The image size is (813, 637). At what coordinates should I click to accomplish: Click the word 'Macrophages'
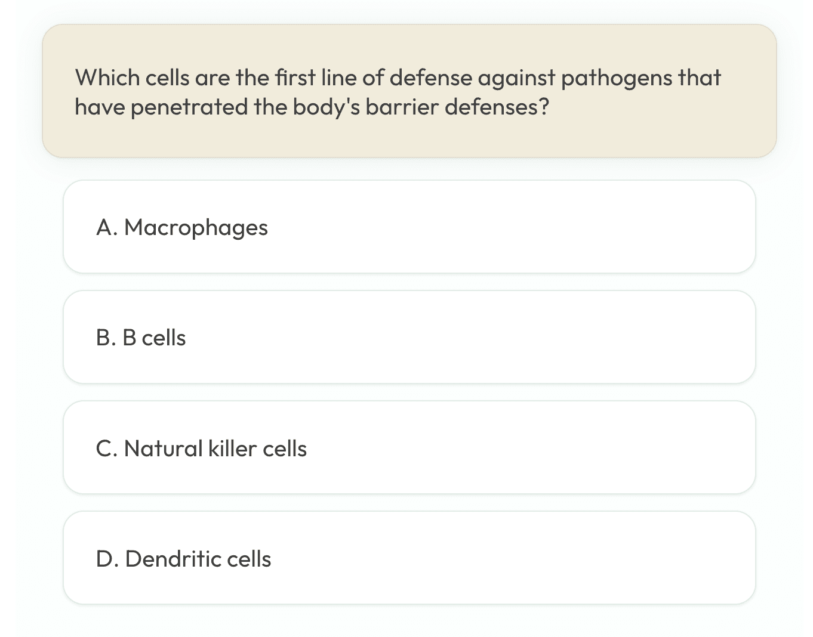tap(196, 227)
